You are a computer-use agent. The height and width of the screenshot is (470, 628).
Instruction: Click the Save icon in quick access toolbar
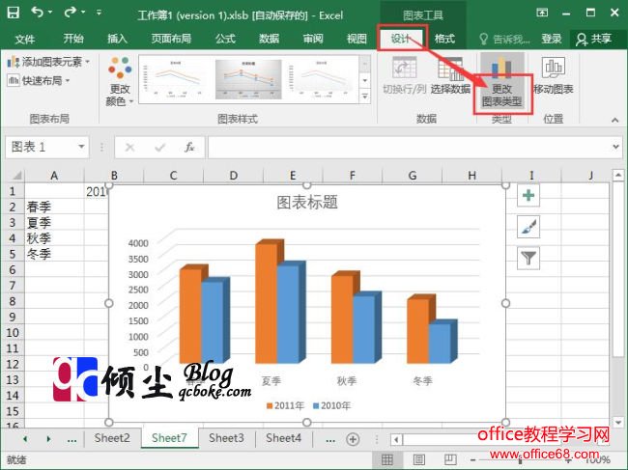pos(13,13)
